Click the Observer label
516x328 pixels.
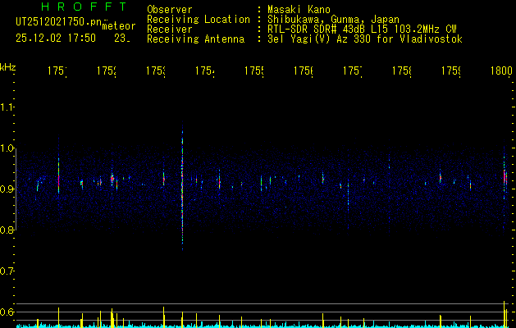[170, 9]
